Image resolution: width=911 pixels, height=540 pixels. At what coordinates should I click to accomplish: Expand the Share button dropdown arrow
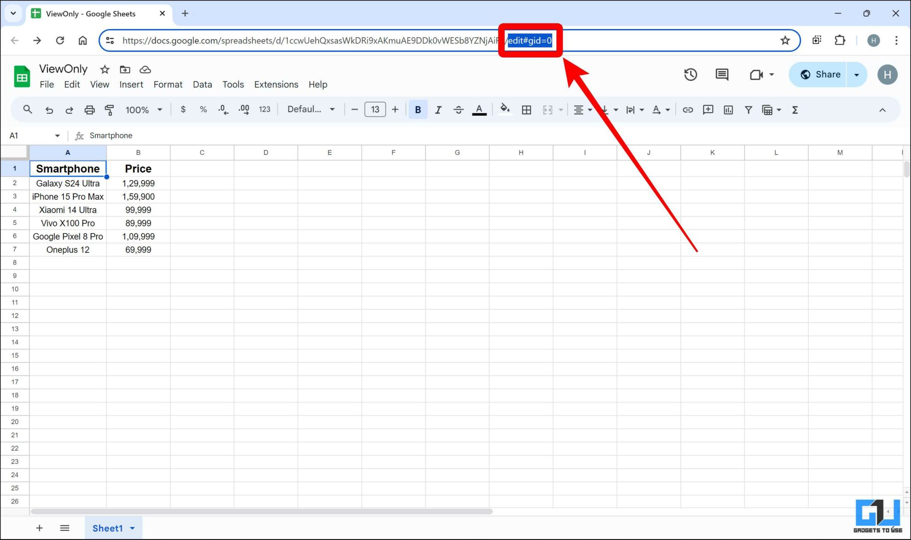tap(857, 74)
